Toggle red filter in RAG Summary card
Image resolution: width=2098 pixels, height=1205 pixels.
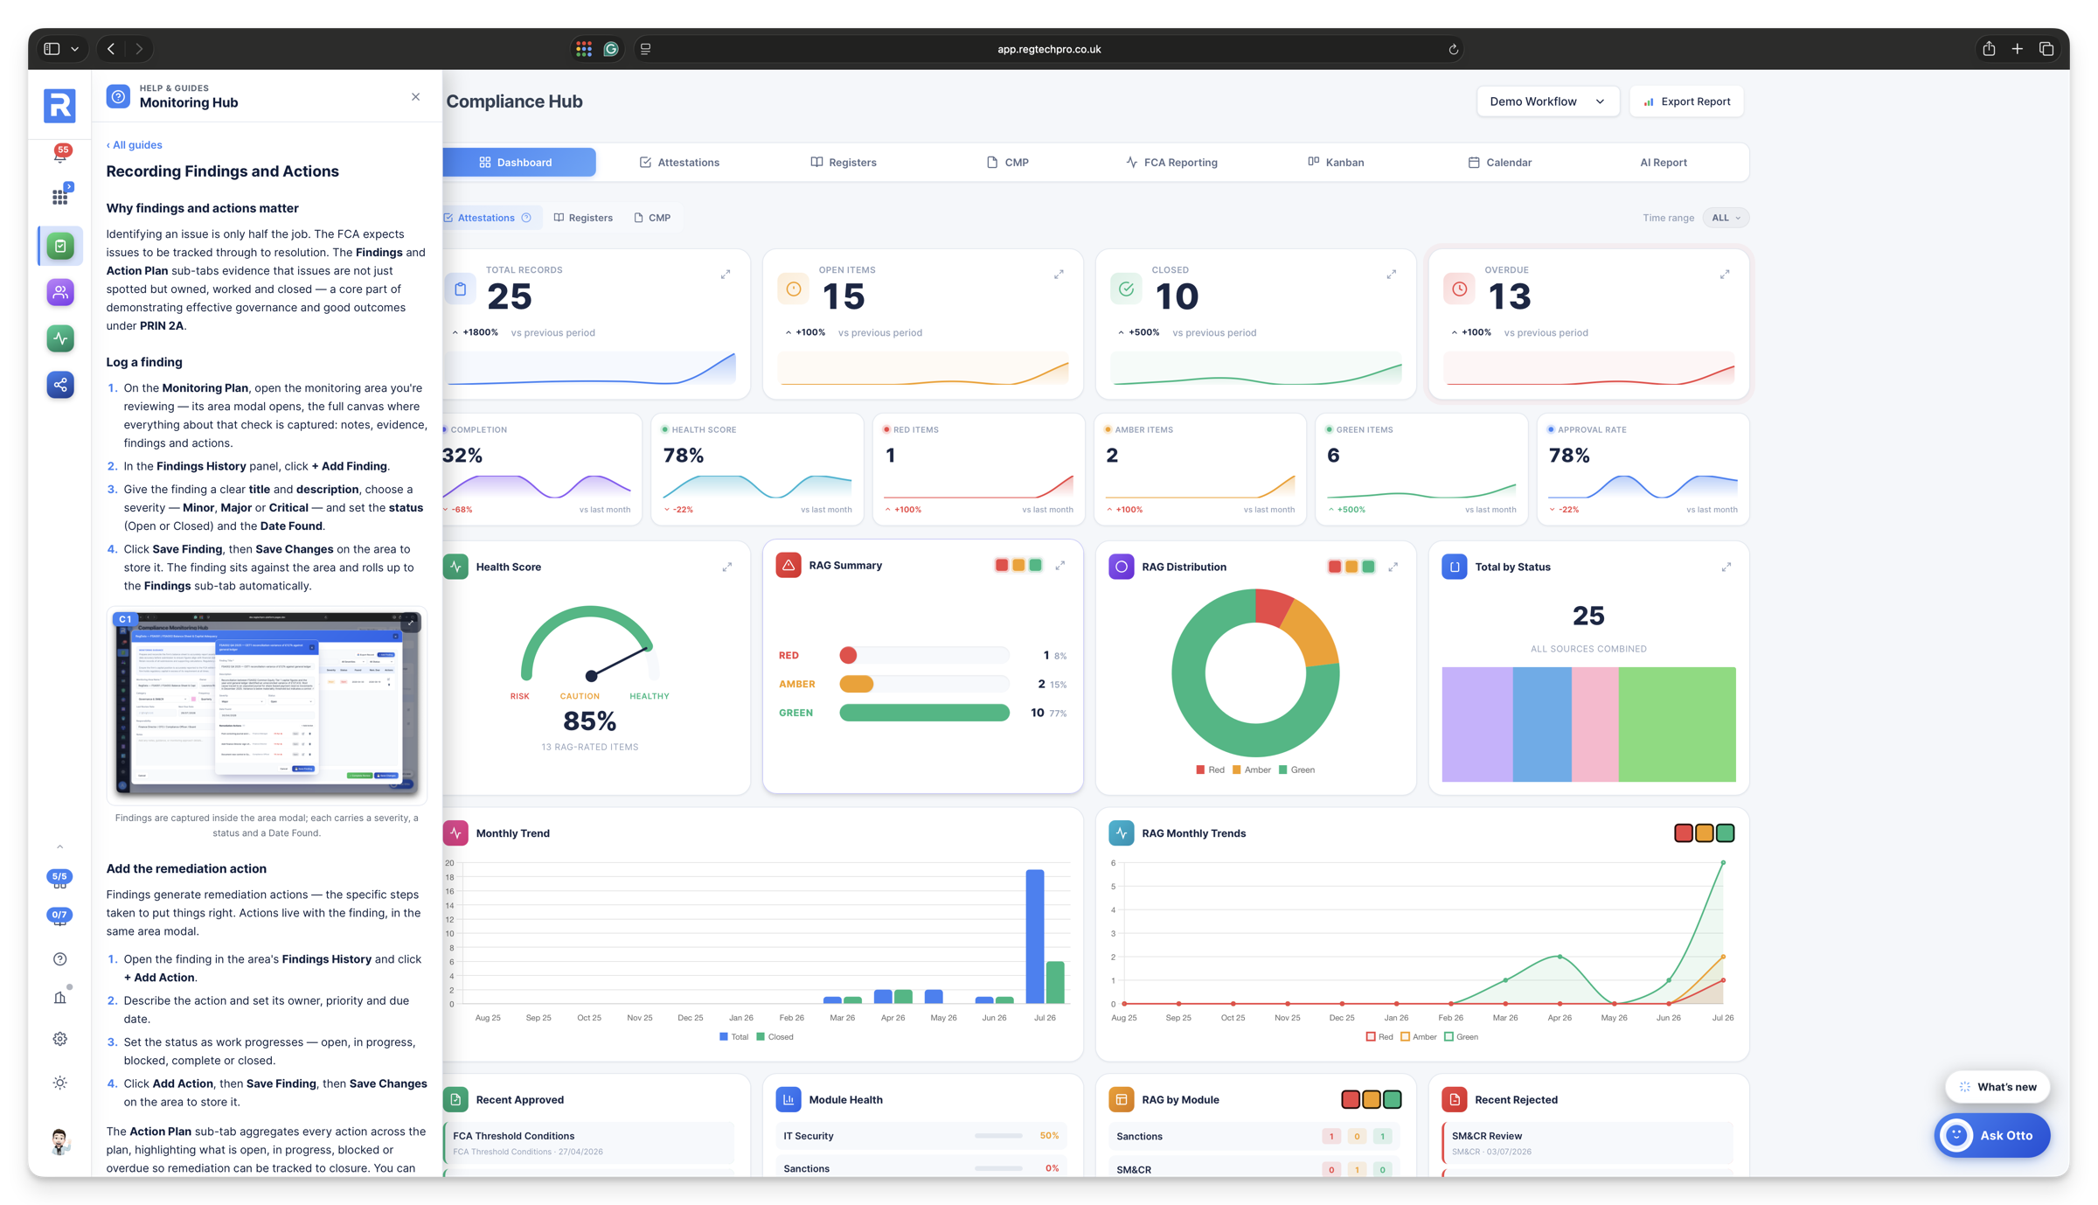coord(1002,566)
